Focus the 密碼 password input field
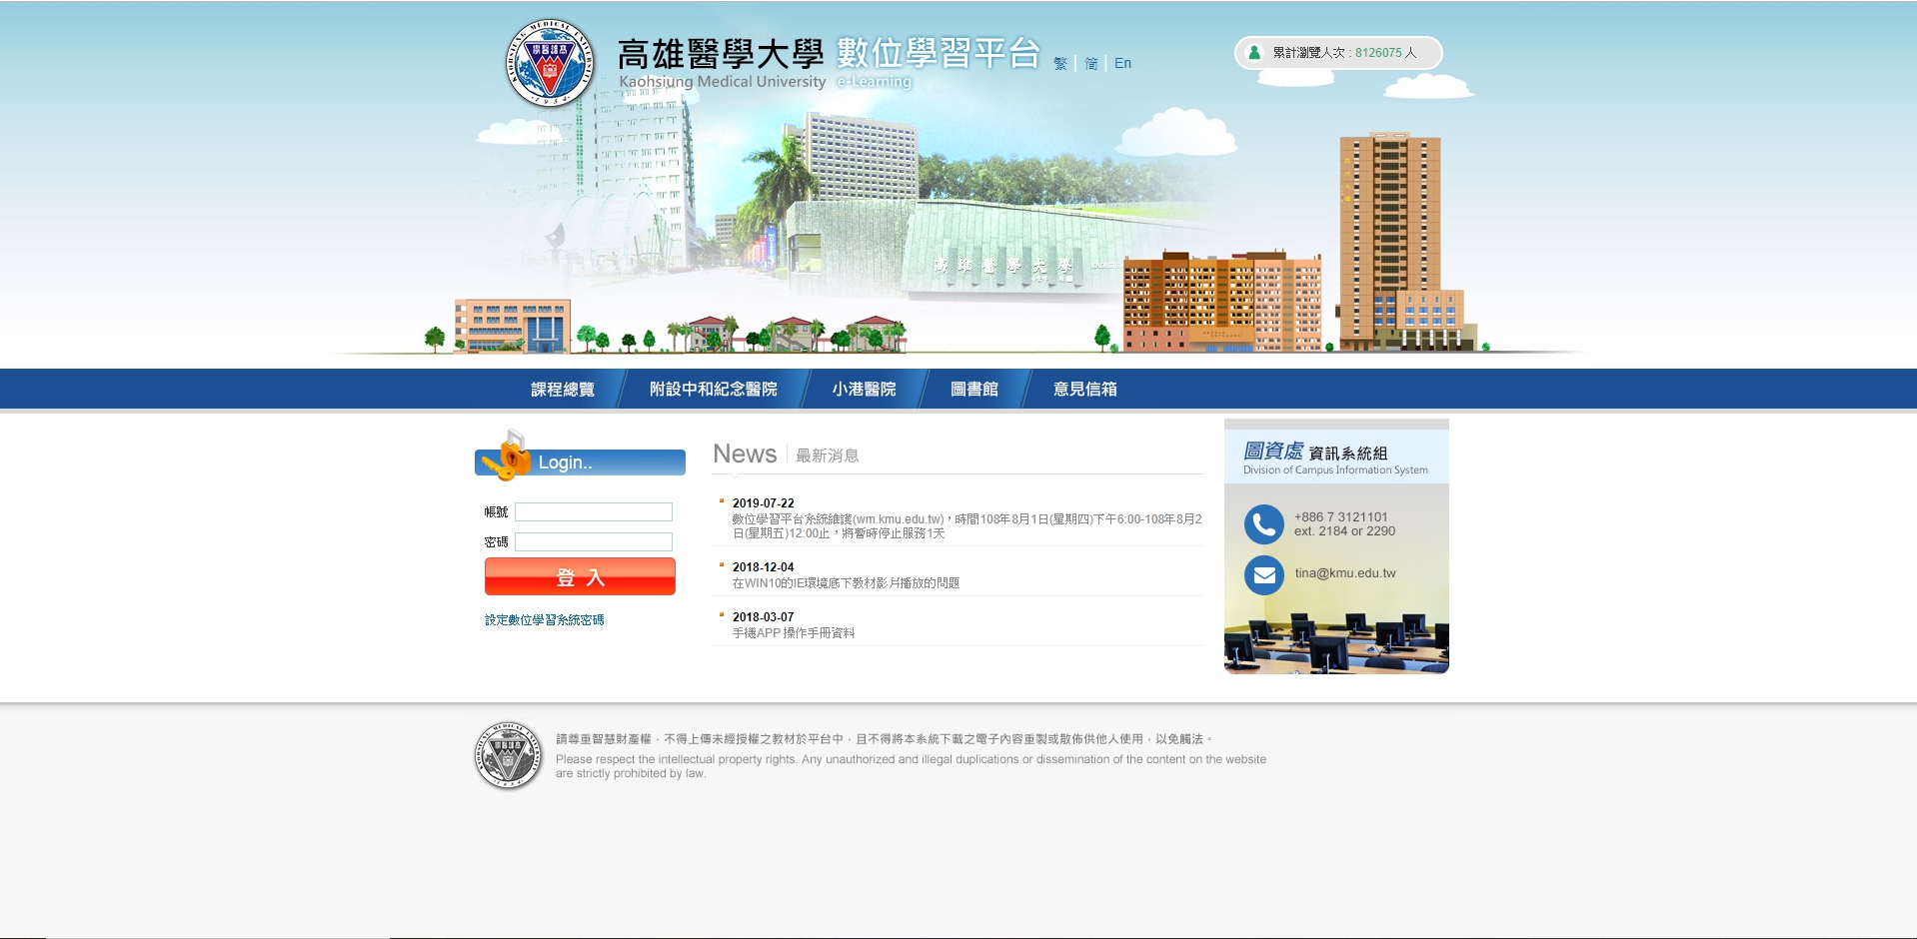Image resolution: width=1917 pixels, height=939 pixels. [594, 541]
